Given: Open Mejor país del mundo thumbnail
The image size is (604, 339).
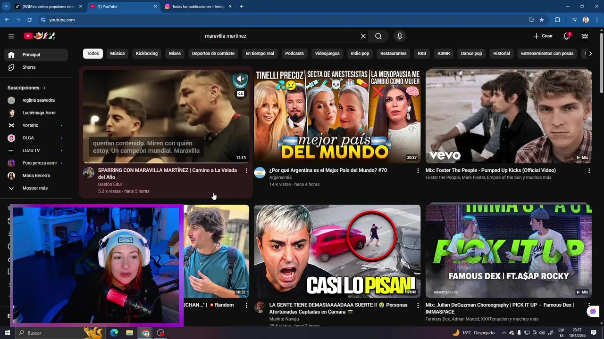Looking at the screenshot, I should (x=337, y=116).
